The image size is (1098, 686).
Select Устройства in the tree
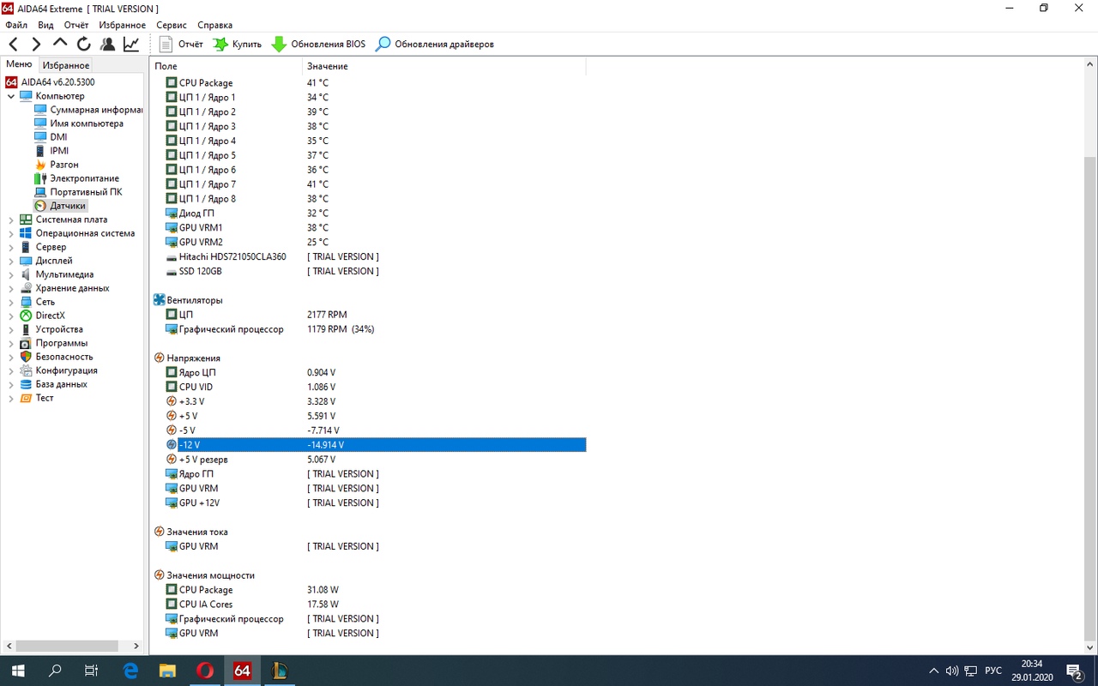pyautogui.click(x=51, y=329)
